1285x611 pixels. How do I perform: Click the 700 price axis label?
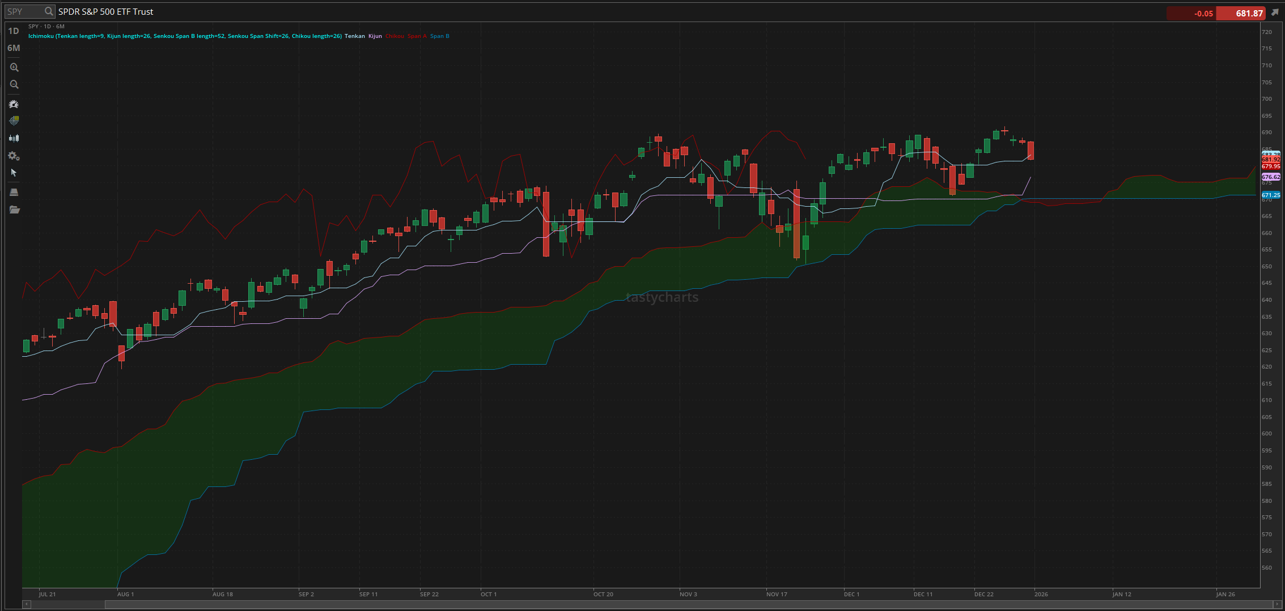pos(1266,99)
